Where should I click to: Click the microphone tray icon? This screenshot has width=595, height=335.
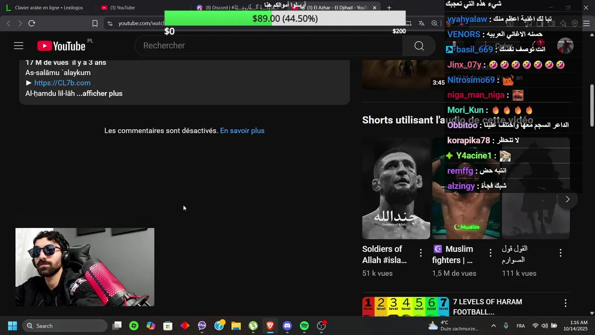click(x=506, y=326)
